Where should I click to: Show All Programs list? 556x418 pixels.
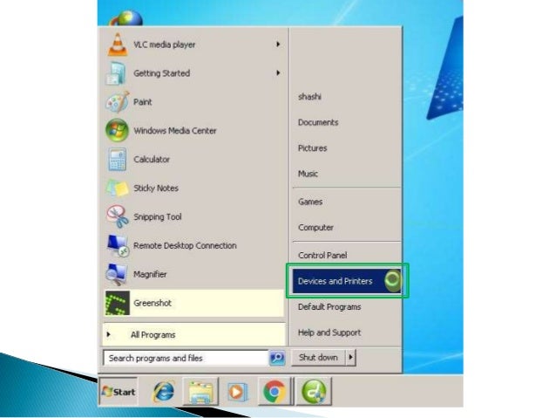[x=194, y=334]
